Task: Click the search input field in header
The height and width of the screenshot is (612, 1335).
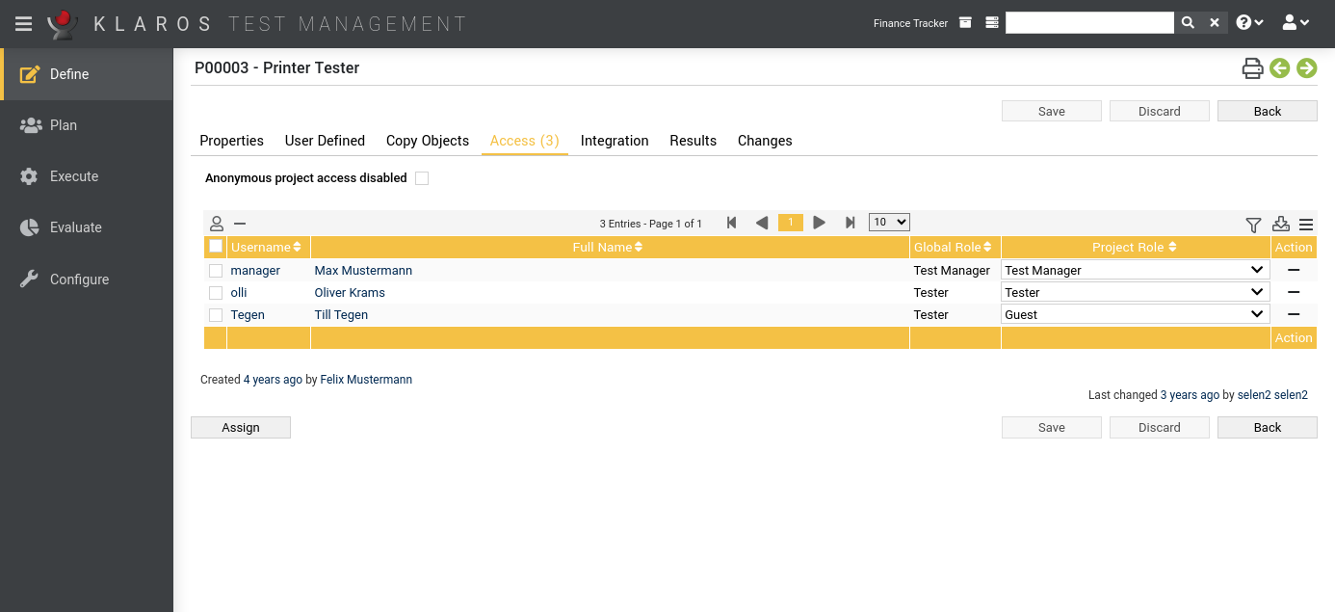Action: pyautogui.click(x=1088, y=23)
